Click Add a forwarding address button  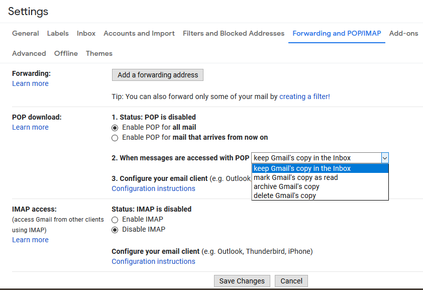pos(158,75)
